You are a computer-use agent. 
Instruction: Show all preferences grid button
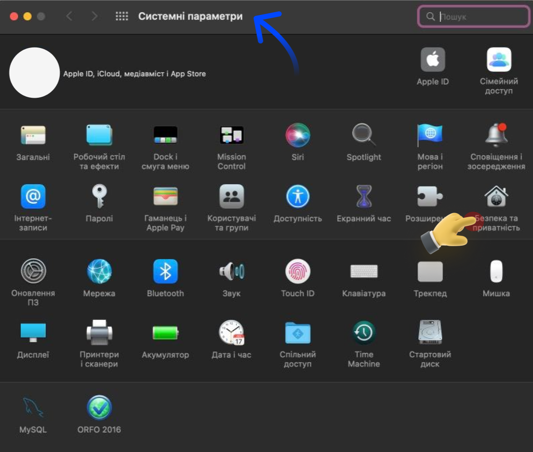(121, 16)
